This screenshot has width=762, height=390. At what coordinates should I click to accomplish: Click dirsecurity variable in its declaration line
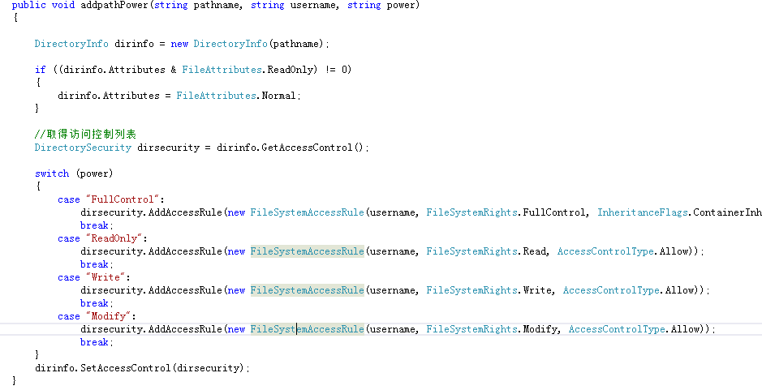coord(168,148)
